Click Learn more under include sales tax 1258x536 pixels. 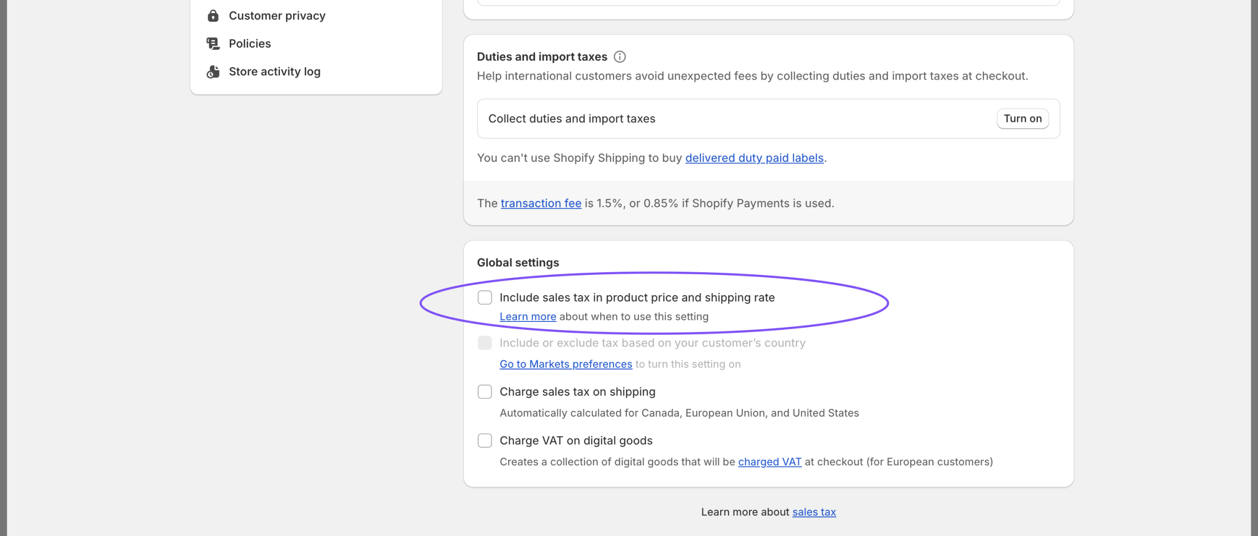click(527, 317)
